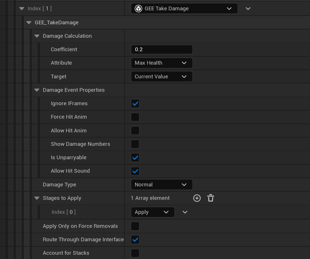Click the '1 Array element' text
This screenshot has width=310, height=259.
tap(150, 198)
